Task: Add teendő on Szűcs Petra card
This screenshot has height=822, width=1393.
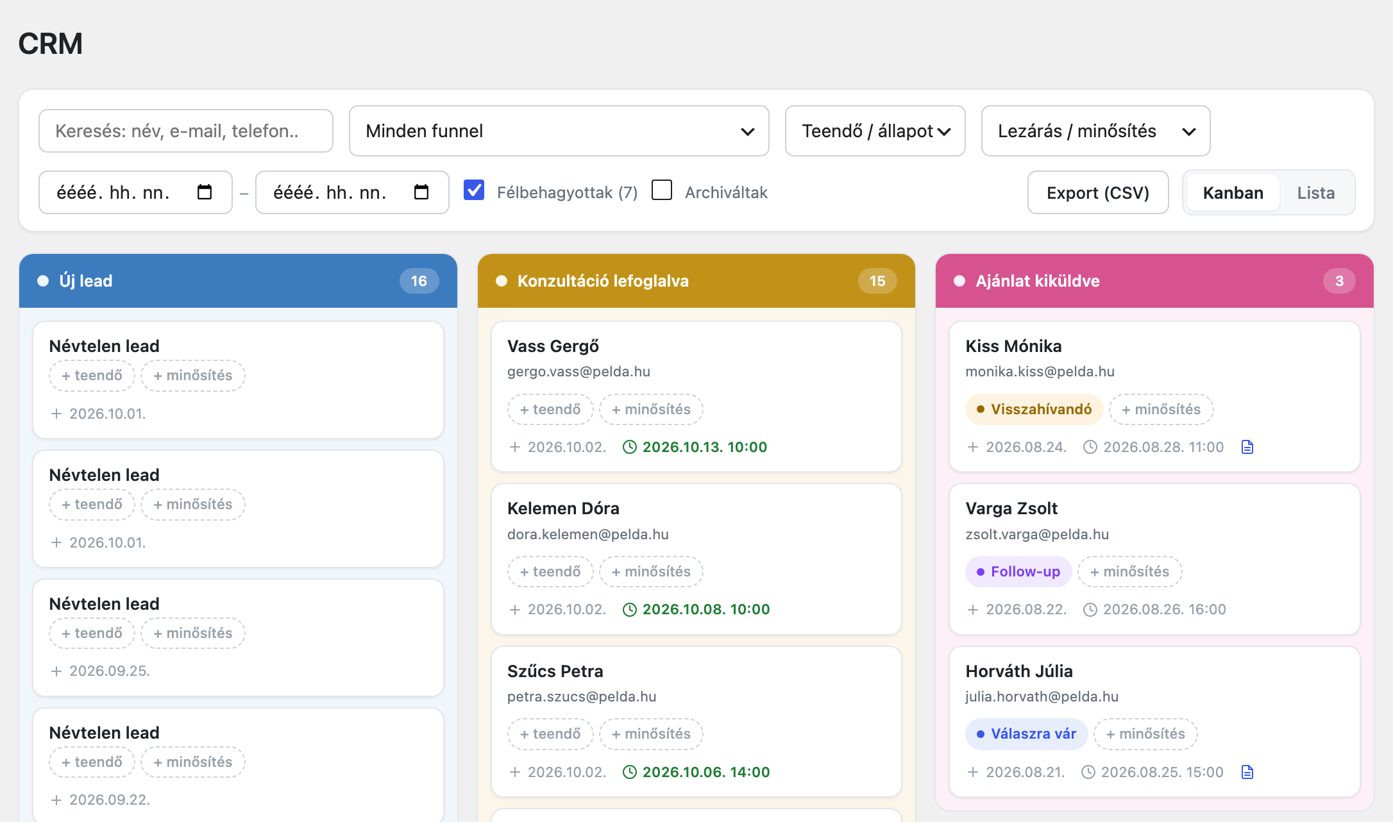Action: click(550, 734)
